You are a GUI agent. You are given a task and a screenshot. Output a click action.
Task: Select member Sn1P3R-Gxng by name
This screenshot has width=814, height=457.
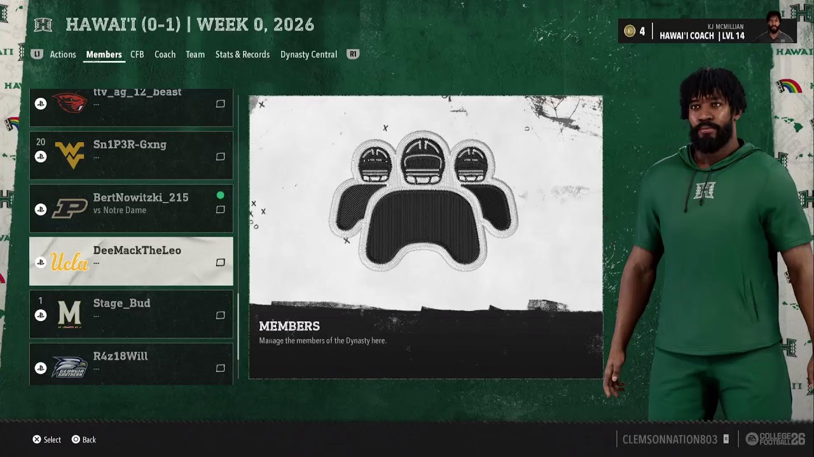click(x=130, y=145)
